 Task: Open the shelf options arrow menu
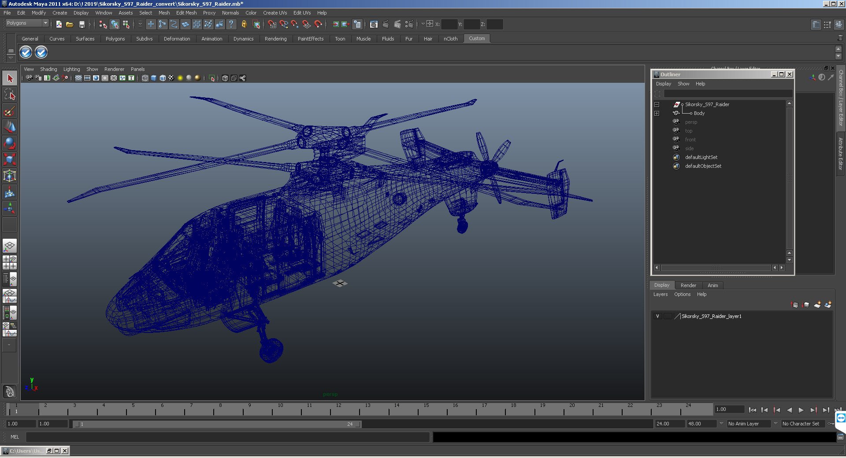(x=11, y=58)
